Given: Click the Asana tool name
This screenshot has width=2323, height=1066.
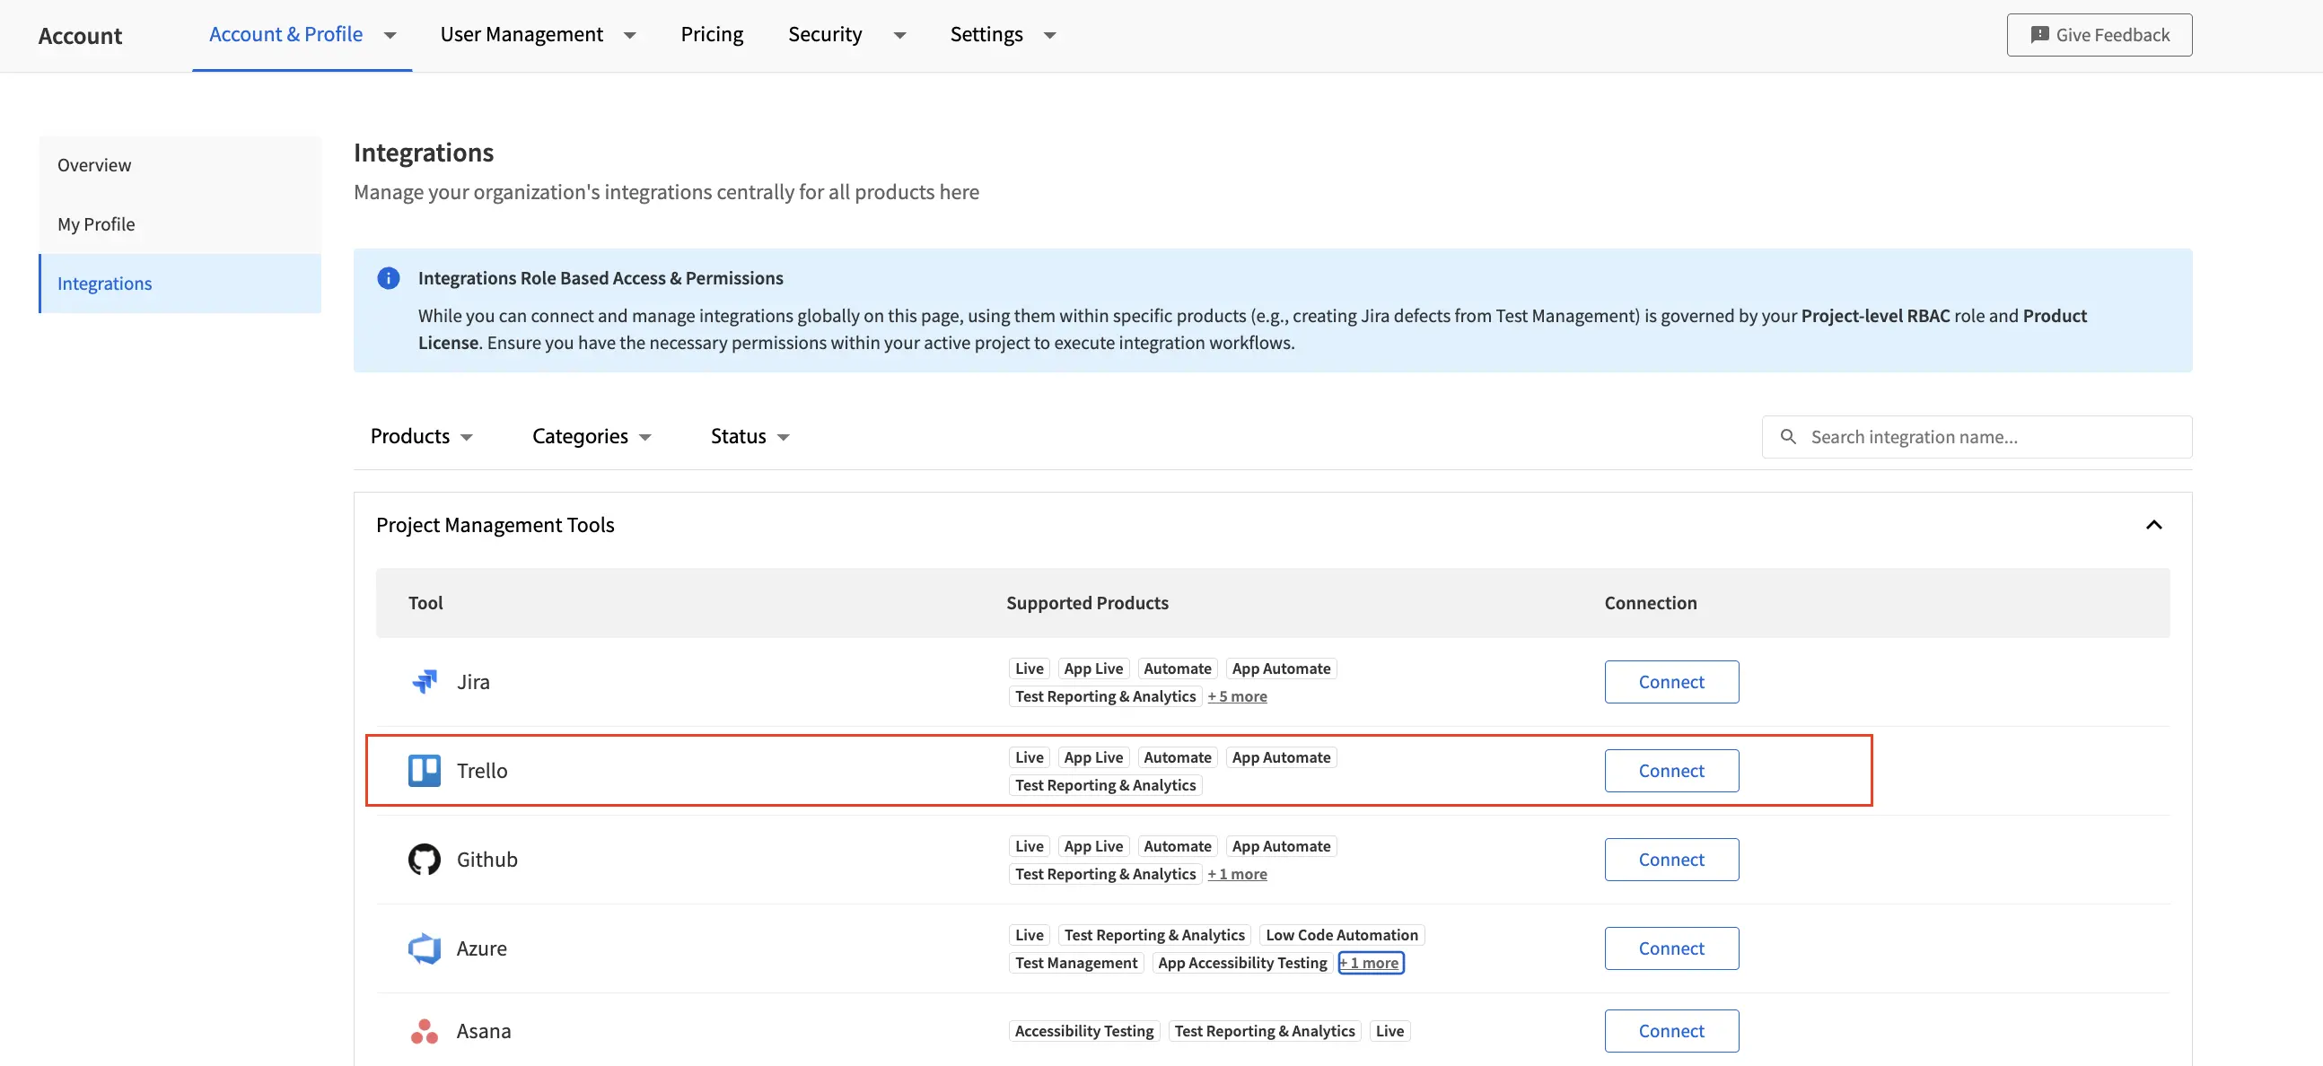Looking at the screenshot, I should point(483,1031).
